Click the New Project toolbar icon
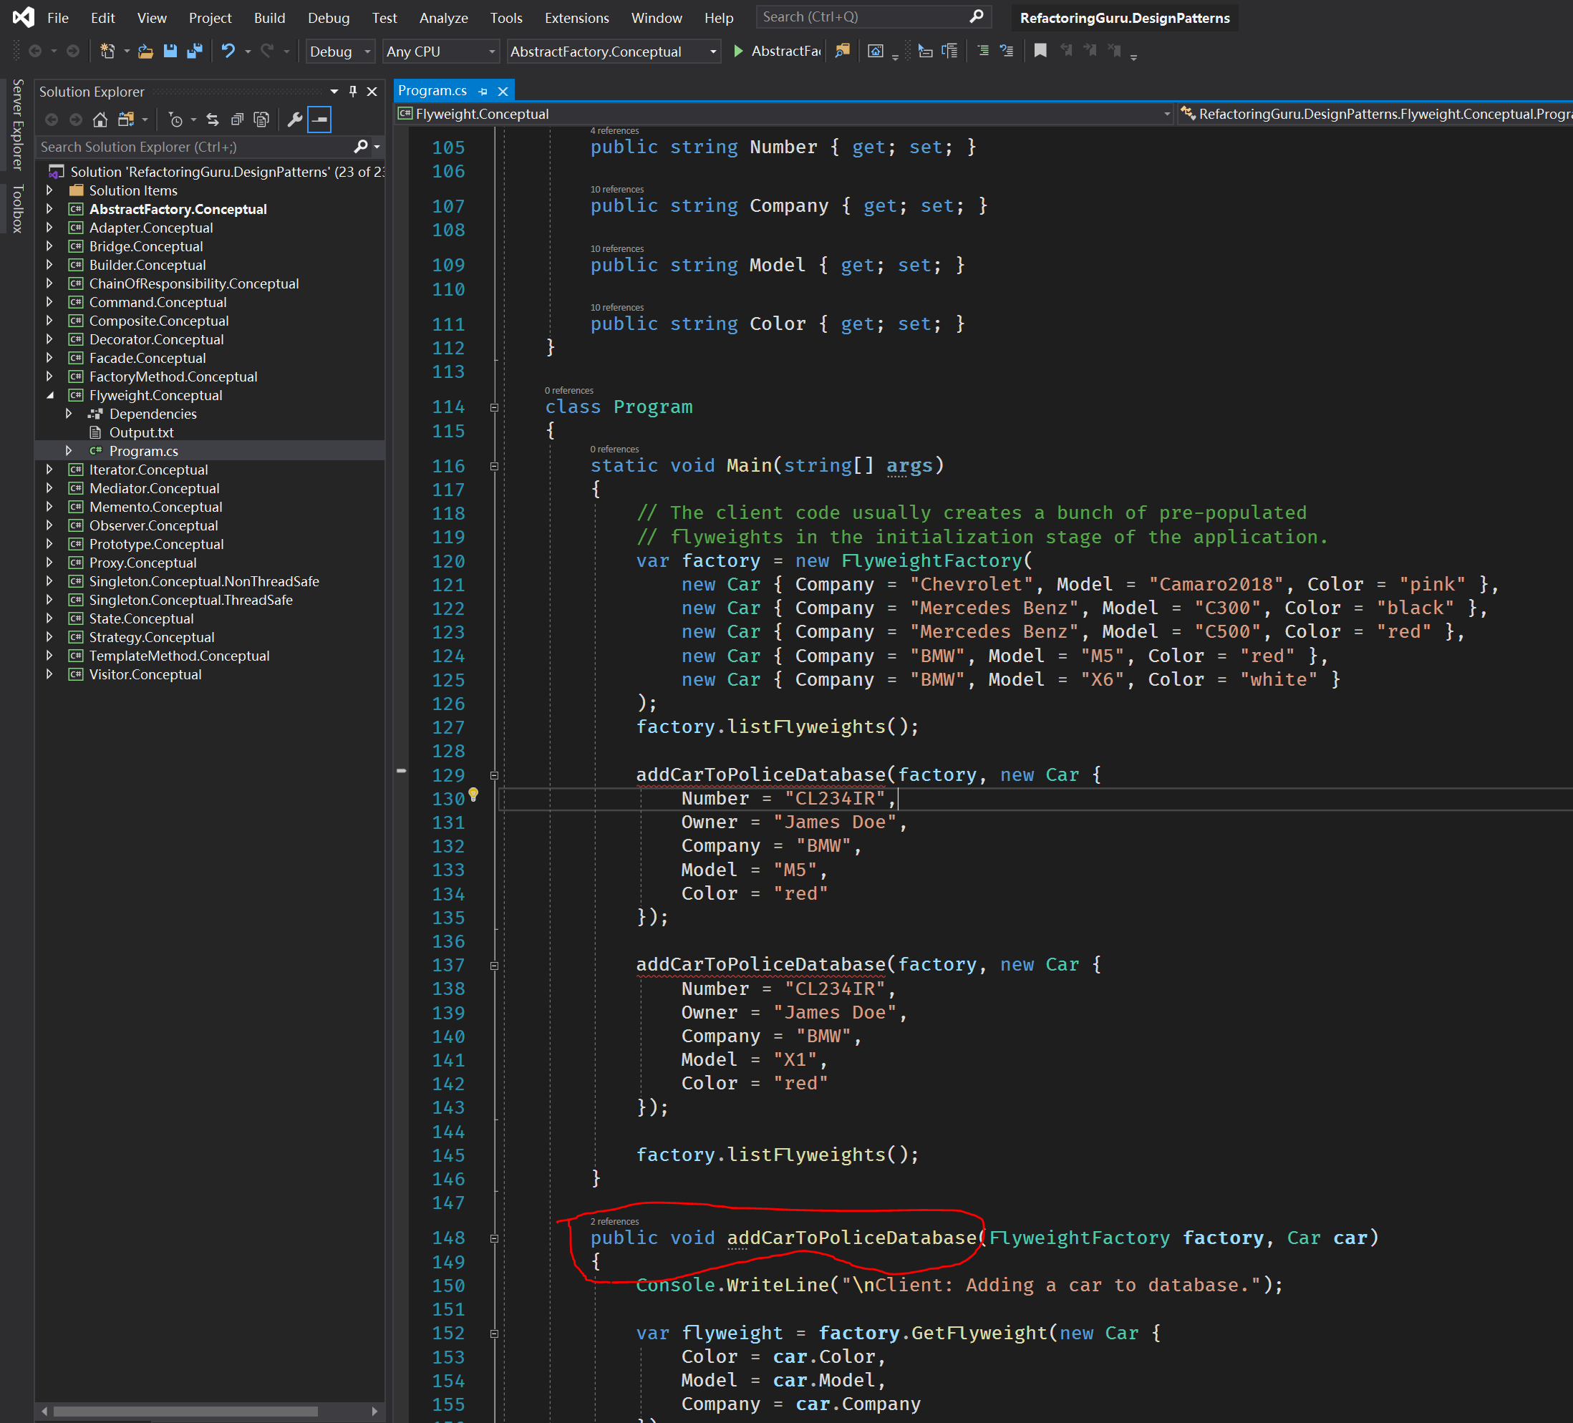 click(x=107, y=52)
